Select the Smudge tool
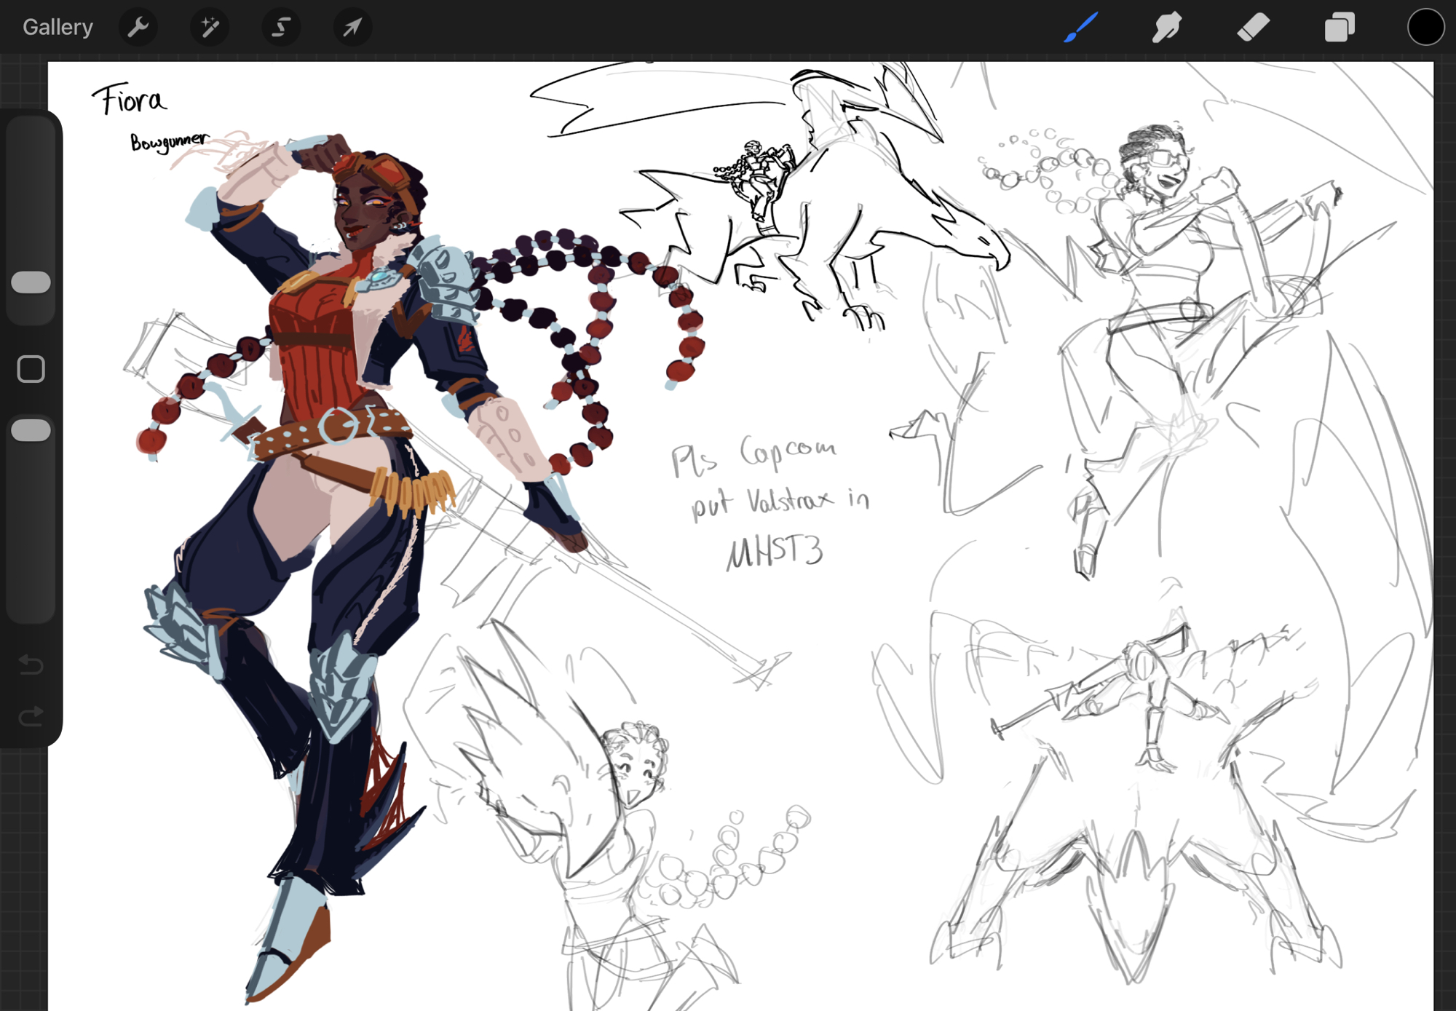This screenshot has width=1456, height=1011. click(1166, 28)
